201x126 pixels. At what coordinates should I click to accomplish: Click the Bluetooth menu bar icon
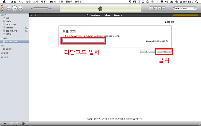tap(157, 2)
